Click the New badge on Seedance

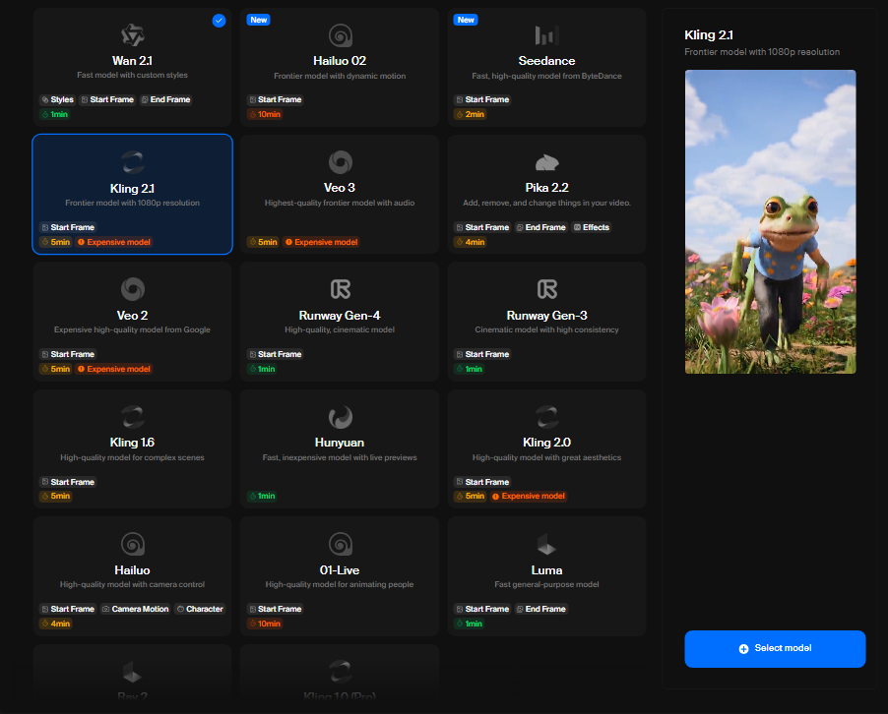tap(466, 20)
